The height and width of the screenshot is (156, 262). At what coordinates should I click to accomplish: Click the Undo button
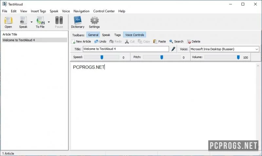100,41
